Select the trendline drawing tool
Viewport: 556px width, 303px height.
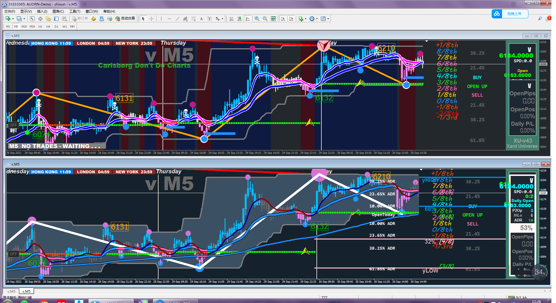pyautogui.click(x=177, y=19)
